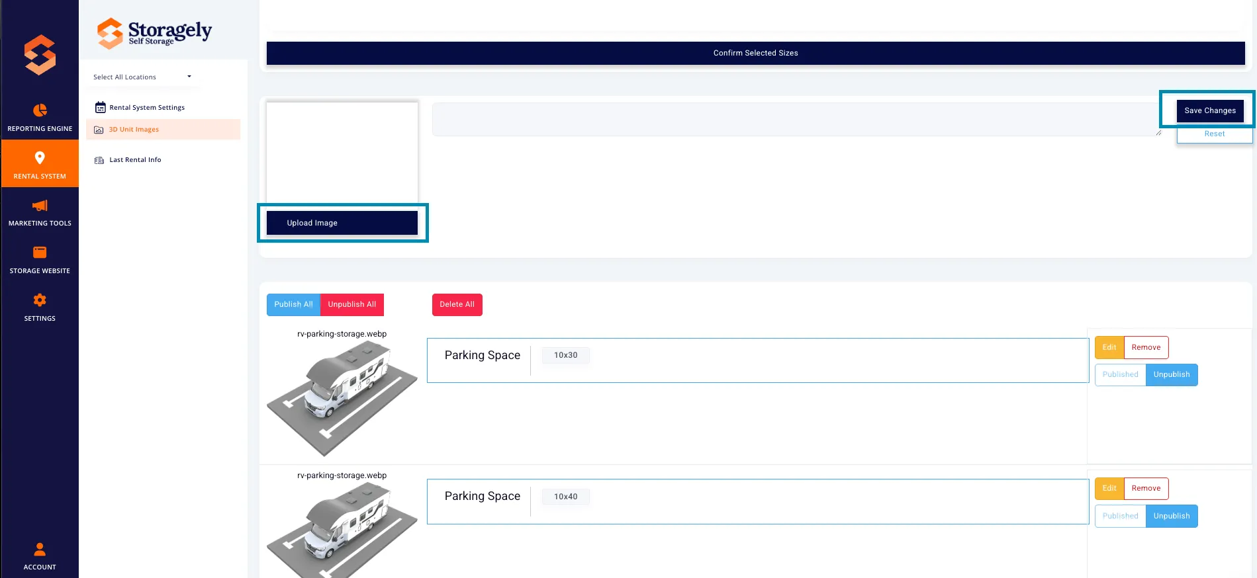This screenshot has height=578, width=1257.
Task: Click Upload Image button
Action: (342, 223)
